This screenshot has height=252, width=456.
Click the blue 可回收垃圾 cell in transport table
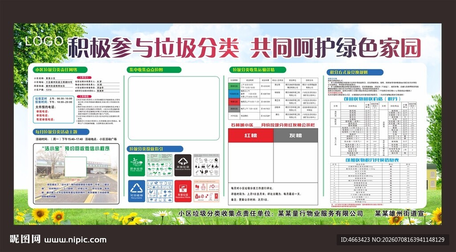coord(234,93)
